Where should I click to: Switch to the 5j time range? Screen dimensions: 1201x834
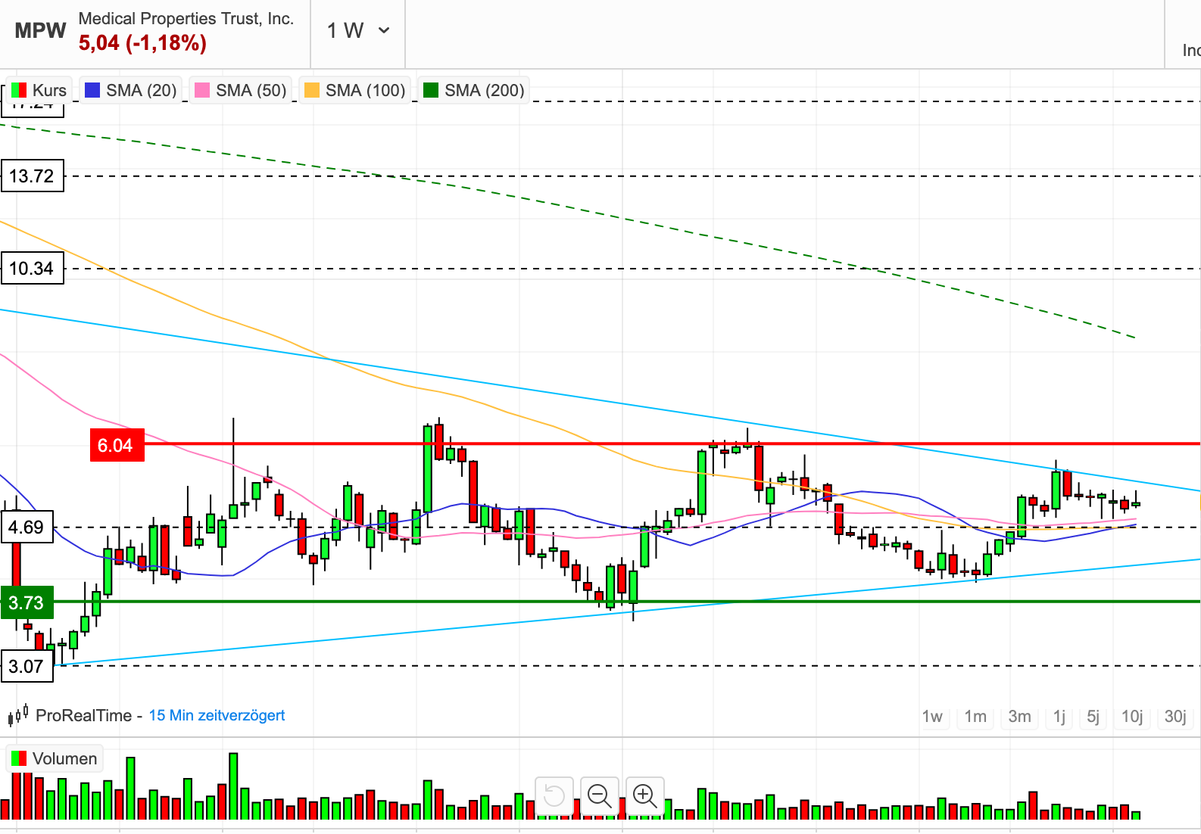[1093, 716]
